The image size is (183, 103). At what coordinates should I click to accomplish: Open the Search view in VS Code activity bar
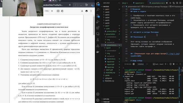pyautogui.click(x=98, y=9)
